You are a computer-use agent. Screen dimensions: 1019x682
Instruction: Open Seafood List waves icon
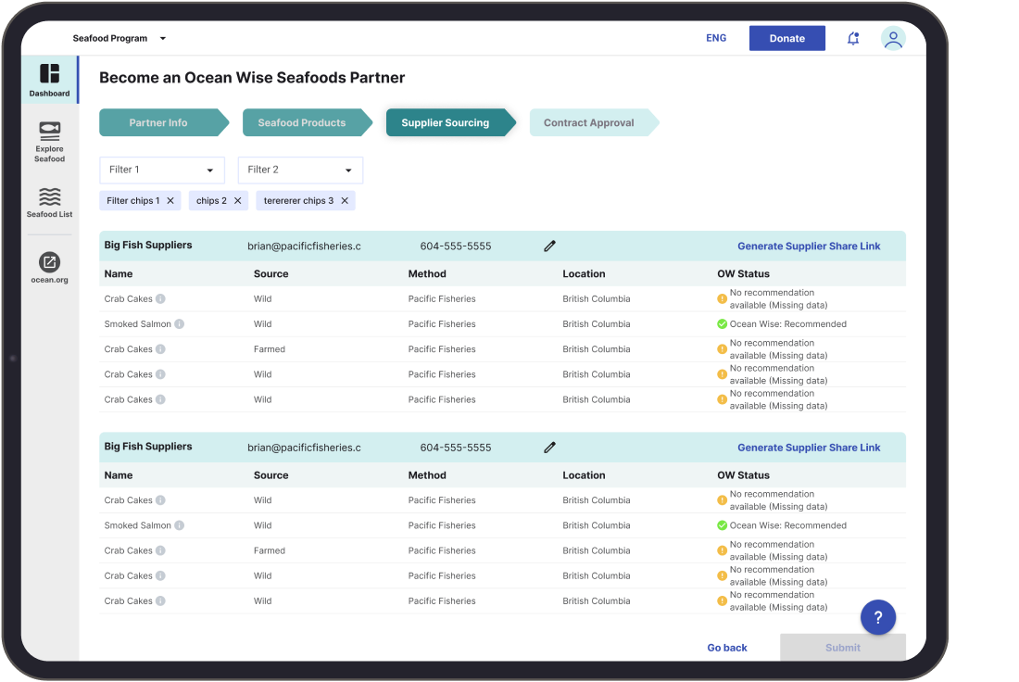49,196
